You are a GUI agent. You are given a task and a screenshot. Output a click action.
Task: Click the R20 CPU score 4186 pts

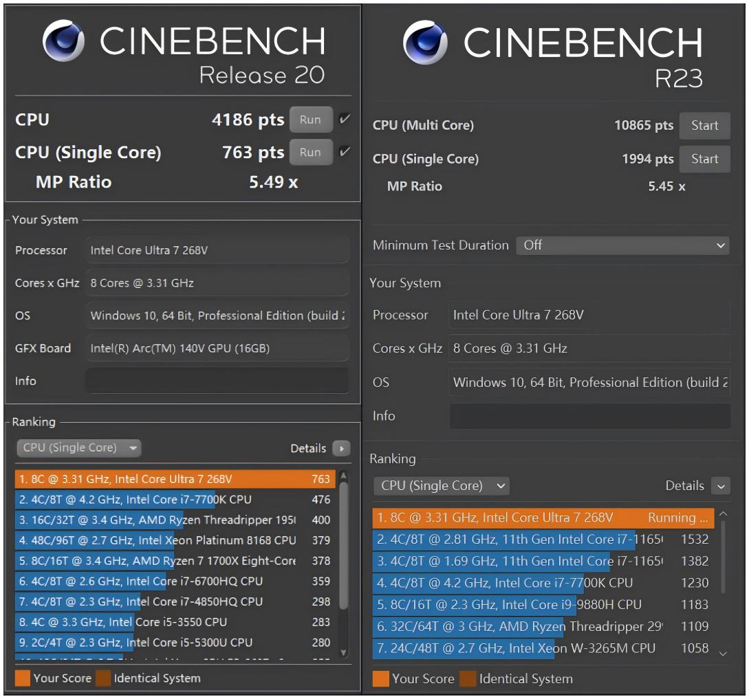248,120
